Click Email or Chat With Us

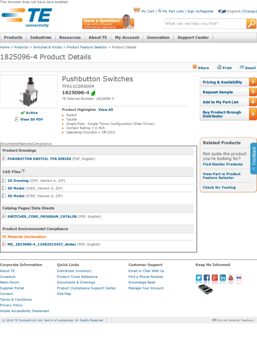click(x=146, y=271)
